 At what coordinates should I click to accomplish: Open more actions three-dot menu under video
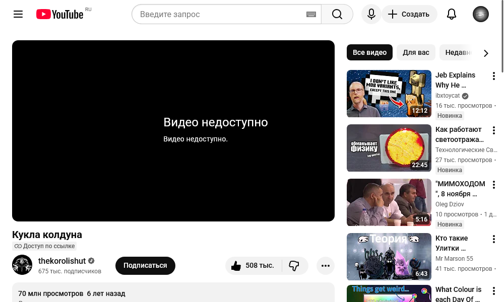pos(325,266)
